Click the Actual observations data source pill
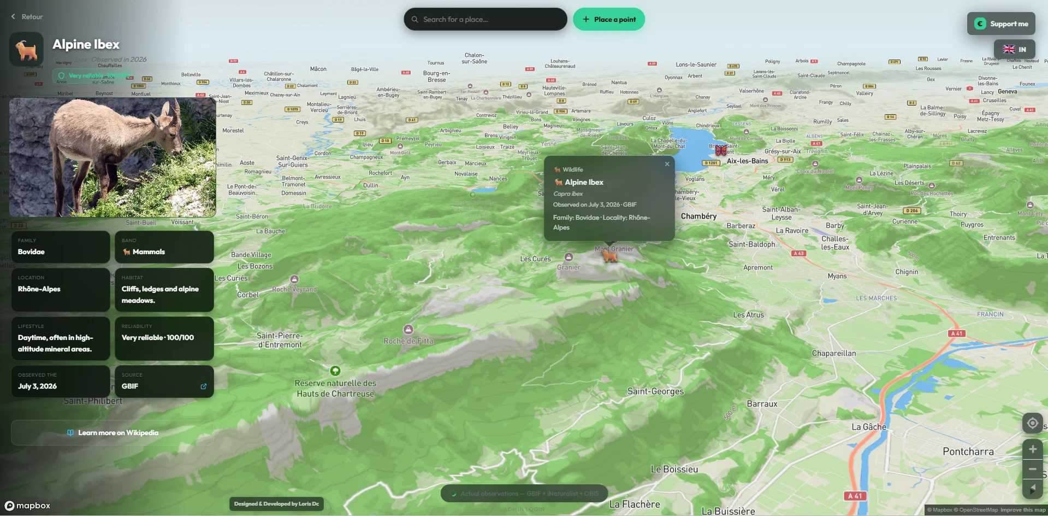This screenshot has height=516, width=1048. click(524, 494)
